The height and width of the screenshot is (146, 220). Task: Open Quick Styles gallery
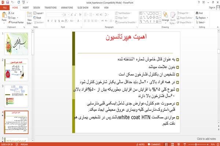click(173, 18)
